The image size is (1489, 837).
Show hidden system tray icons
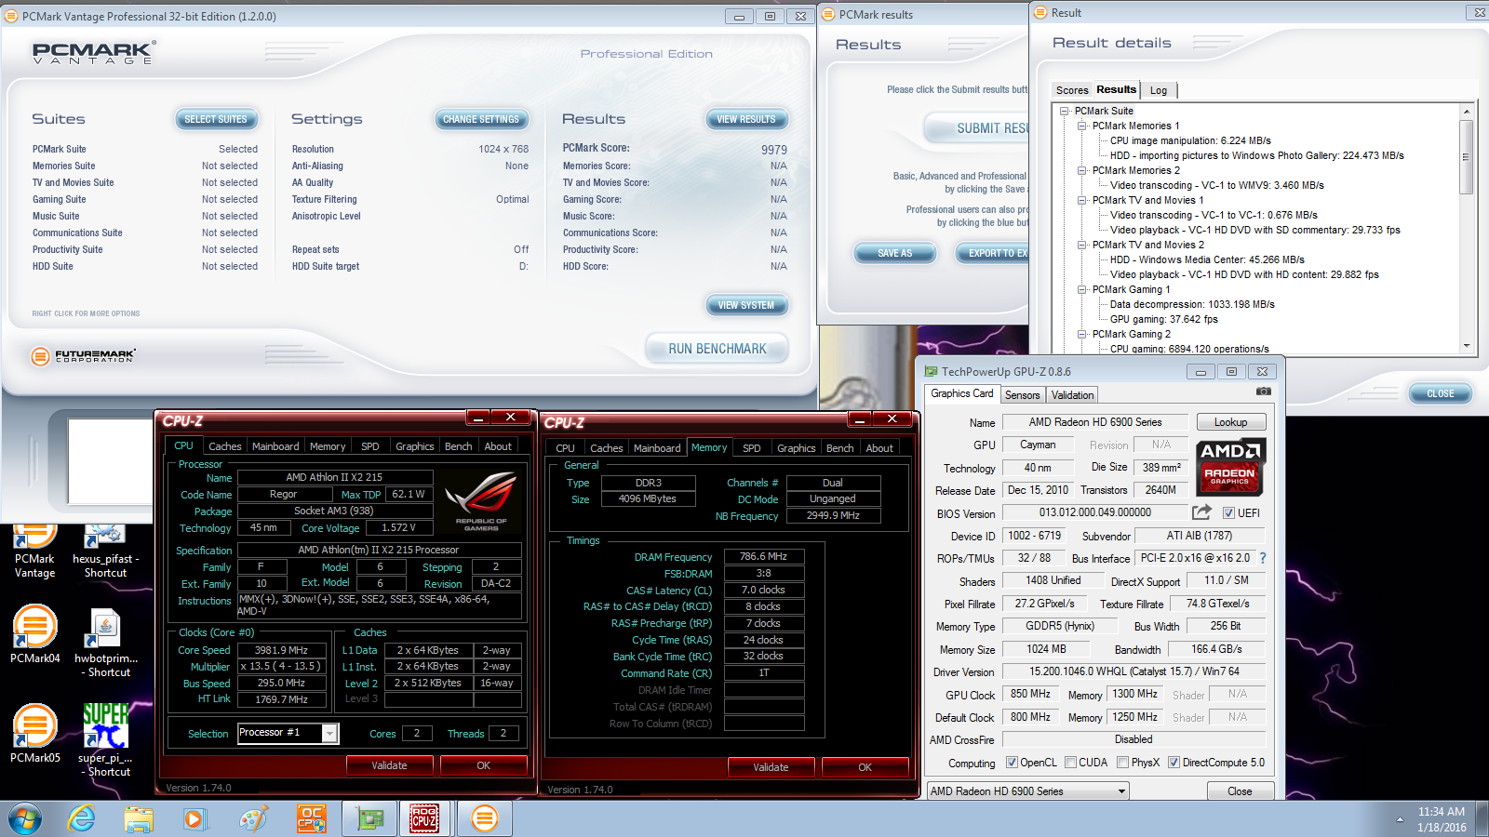coord(1400,819)
